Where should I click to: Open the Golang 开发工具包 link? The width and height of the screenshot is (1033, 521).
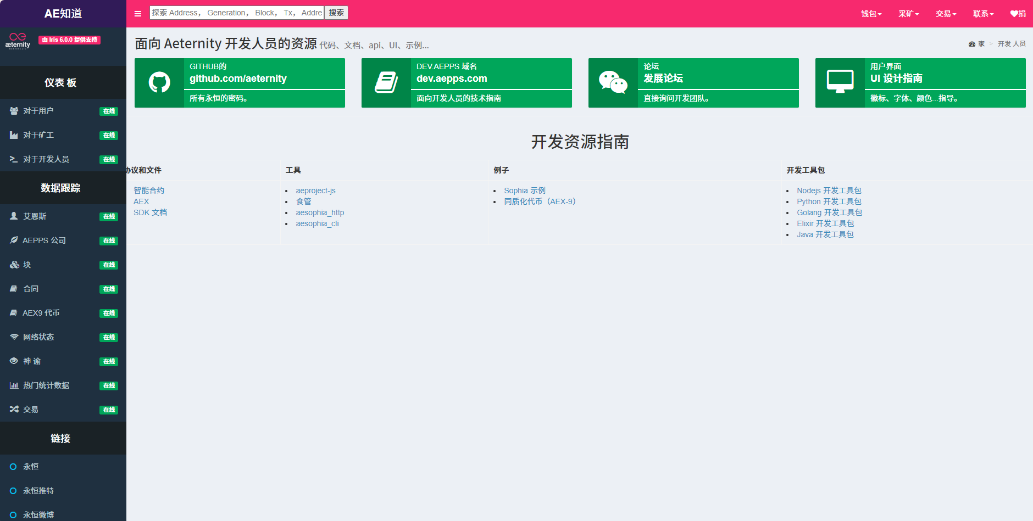(x=830, y=212)
